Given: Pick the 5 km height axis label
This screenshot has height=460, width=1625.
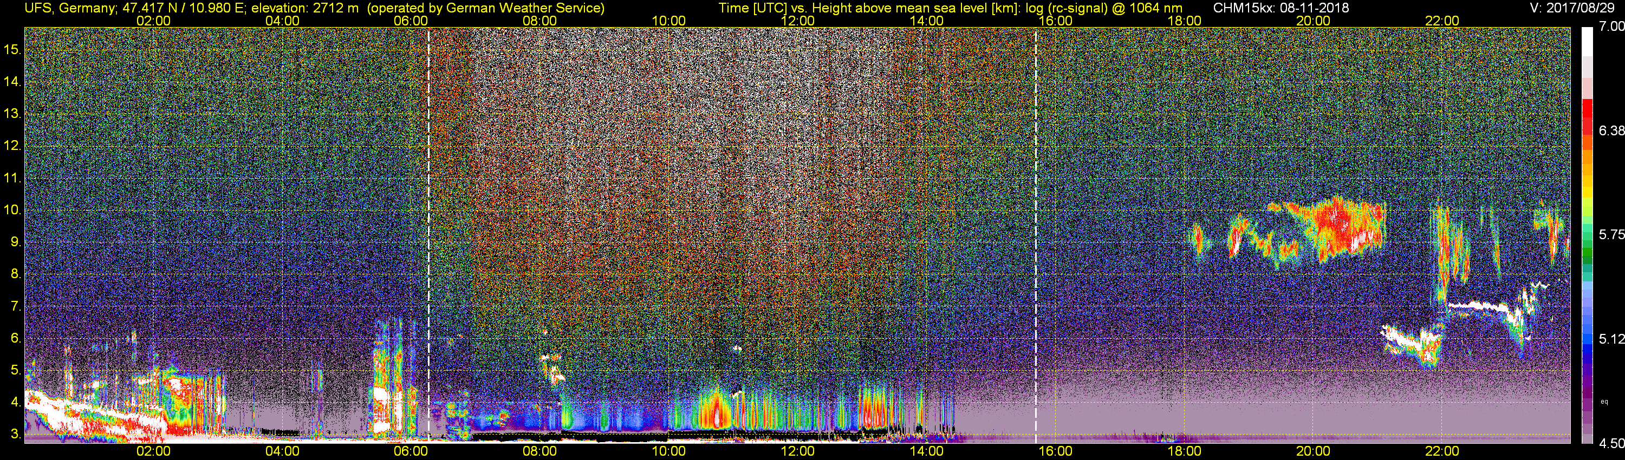Looking at the screenshot, I should click(16, 370).
